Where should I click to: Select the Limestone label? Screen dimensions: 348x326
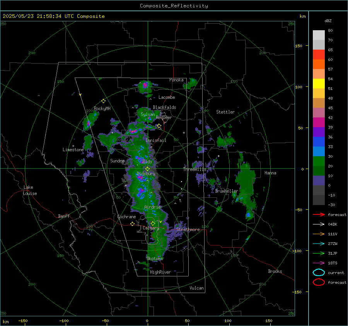pyautogui.click(x=73, y=150)
